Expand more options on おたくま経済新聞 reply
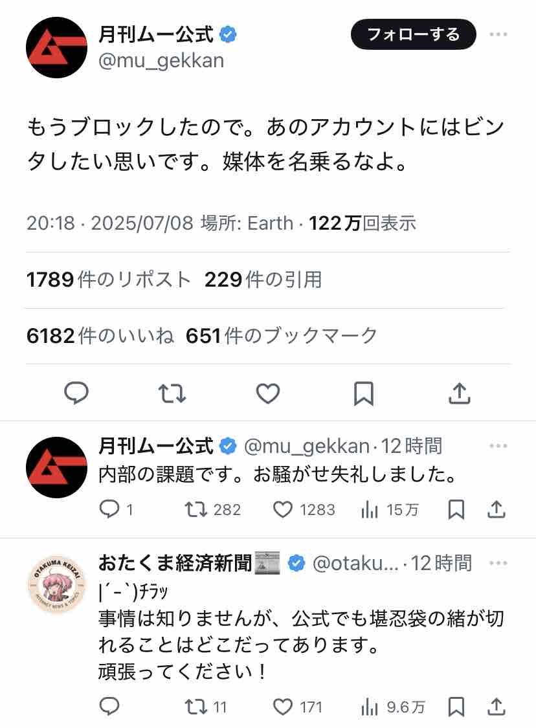 [498, 563]
